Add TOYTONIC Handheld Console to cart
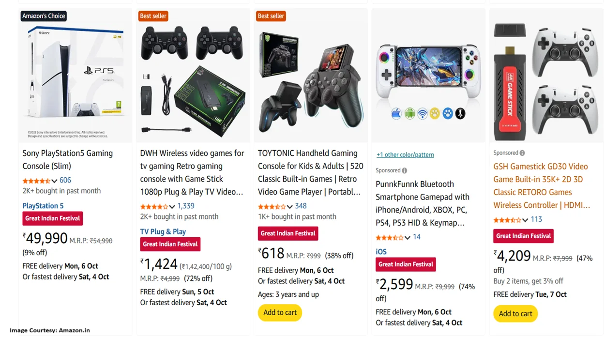This screenshot has height=339, width=605. 280,313
